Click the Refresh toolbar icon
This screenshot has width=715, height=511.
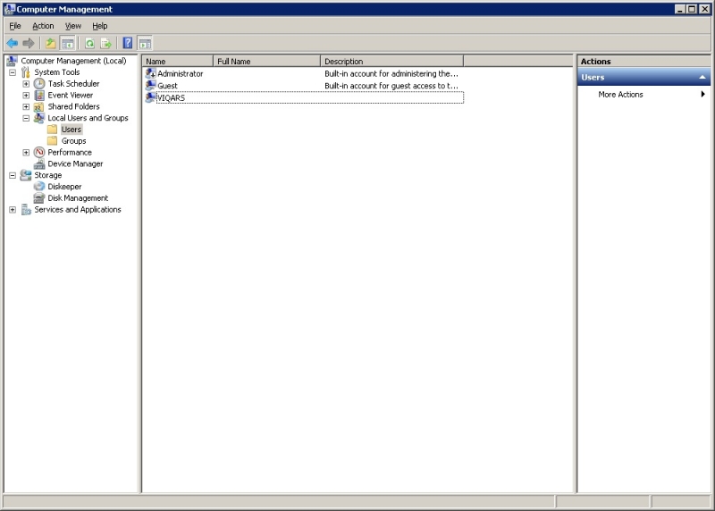89,43
